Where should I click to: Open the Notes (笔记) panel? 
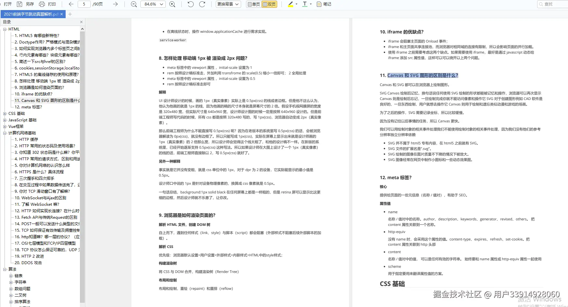[324, 4]
